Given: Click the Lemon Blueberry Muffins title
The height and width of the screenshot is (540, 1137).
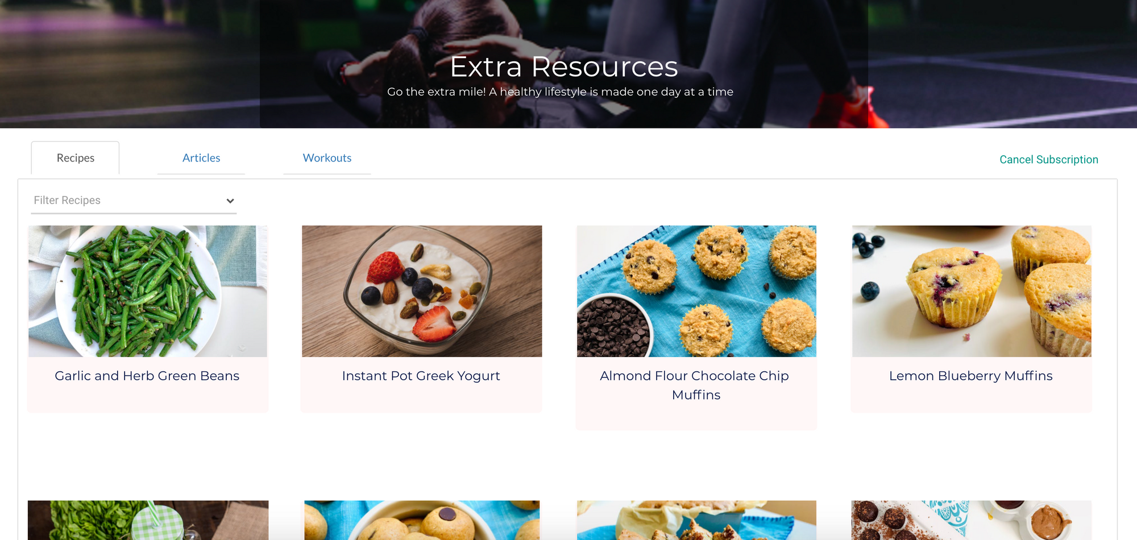Looking at the screenshot, I should point(971,376).
